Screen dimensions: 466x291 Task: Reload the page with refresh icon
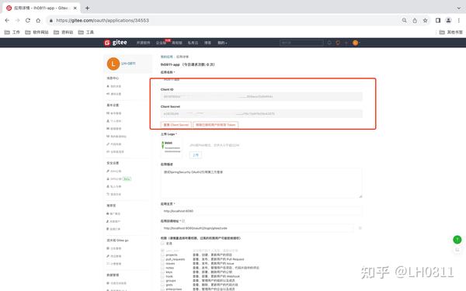coord(28,20)
